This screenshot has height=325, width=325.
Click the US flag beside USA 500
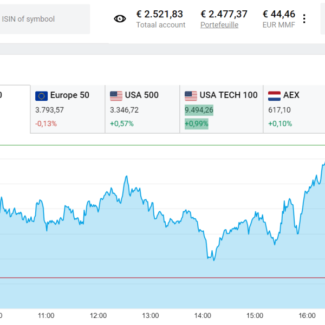tap(116, 96)
